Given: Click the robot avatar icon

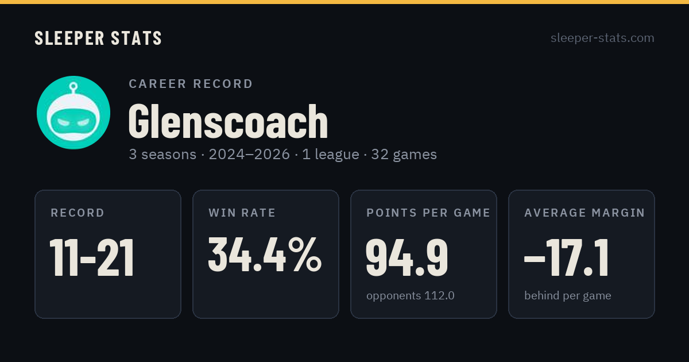Looking at the screenshot, I should pos(73,113).
